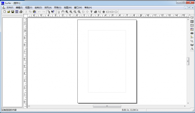This screenshot has height=113, width=195.
Task: Select the Pan hand tool
Action: click(63, 12)
